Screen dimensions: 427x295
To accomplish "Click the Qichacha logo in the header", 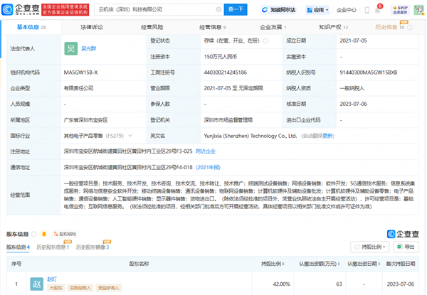I will 21,9.
